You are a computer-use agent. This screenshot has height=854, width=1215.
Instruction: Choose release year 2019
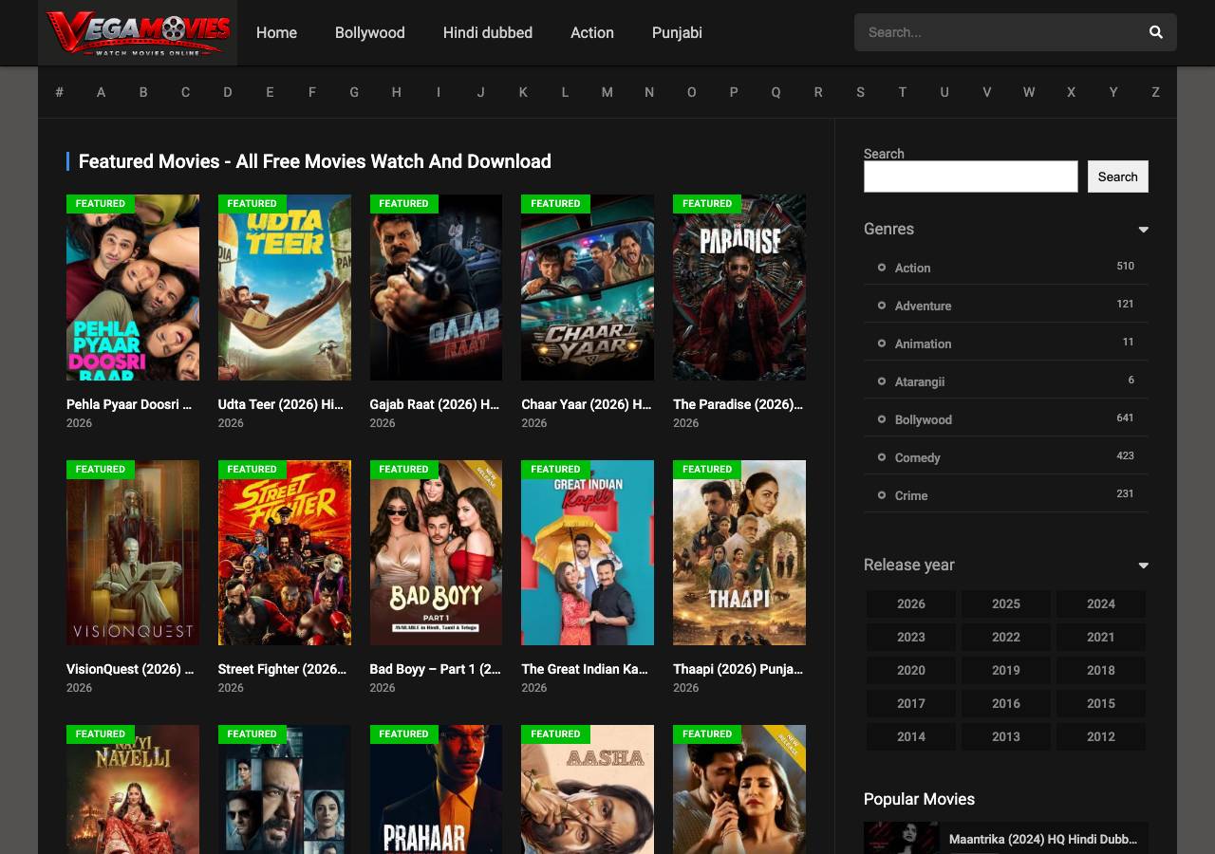point(1006,670)
